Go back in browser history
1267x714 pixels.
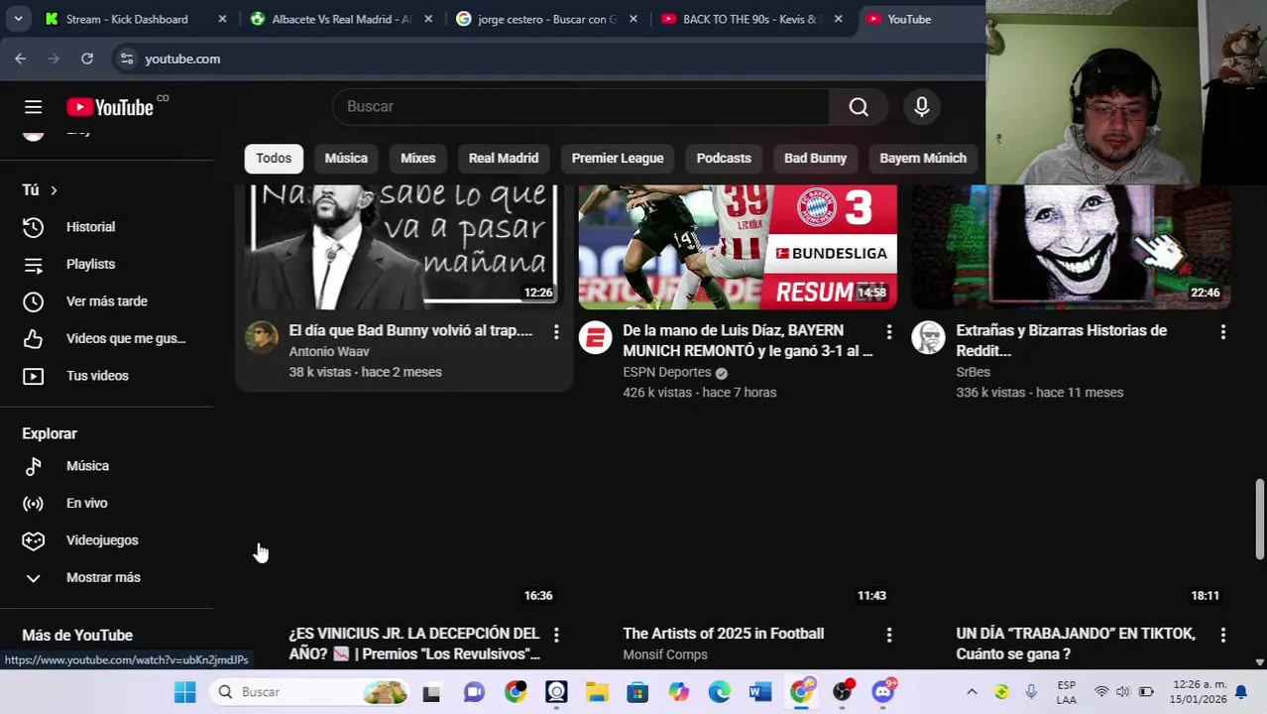(x=20, y=59)
